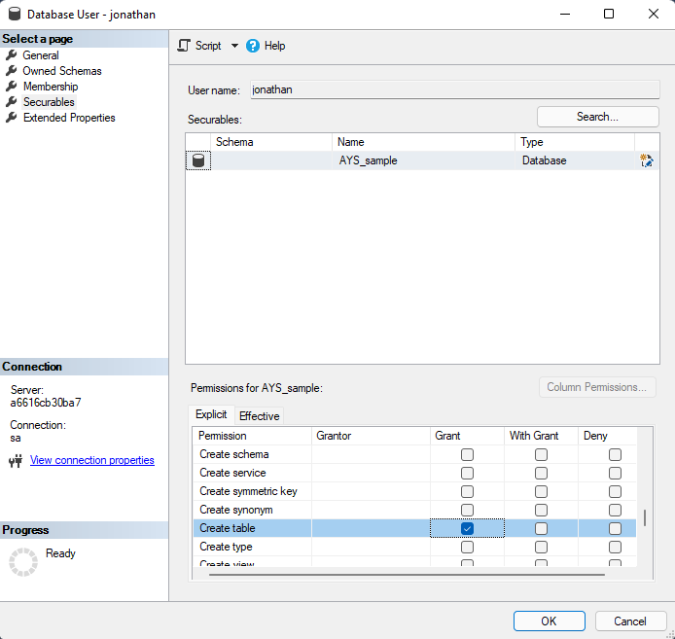Click the Type column header
Image resolution: width=675 pixels, height=639 pixels.
pyautogui.click(x=574, y=142)
